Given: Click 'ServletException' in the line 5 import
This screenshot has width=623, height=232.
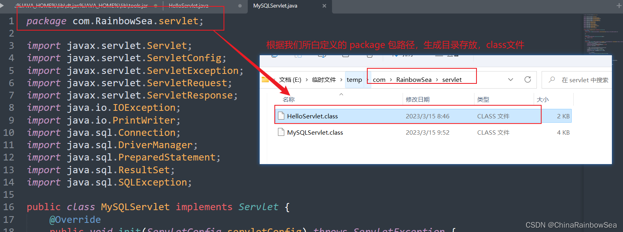Looking at the screenshot, I should (193, 70).
